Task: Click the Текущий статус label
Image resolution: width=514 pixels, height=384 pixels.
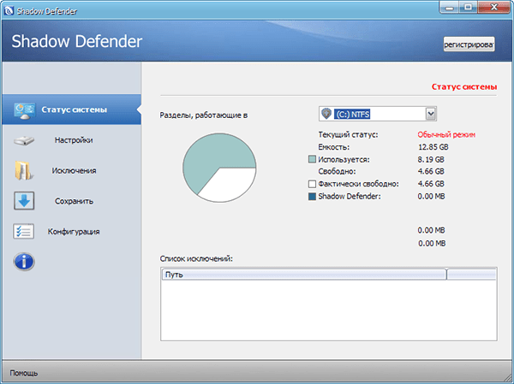Action: (348, 134)
